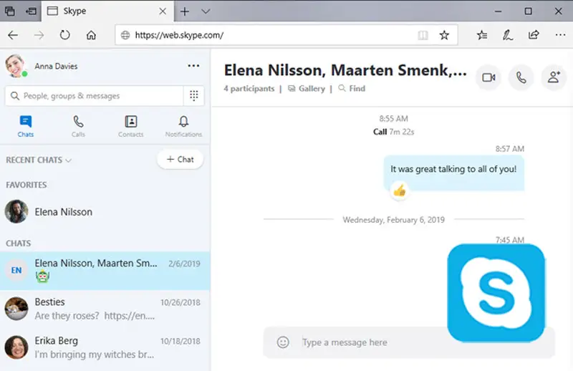
Task: Click the address bar URL web.skype.com
Action: (x=179, y=35)
